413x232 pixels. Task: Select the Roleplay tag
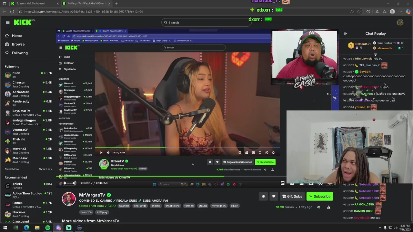(102, 212)
